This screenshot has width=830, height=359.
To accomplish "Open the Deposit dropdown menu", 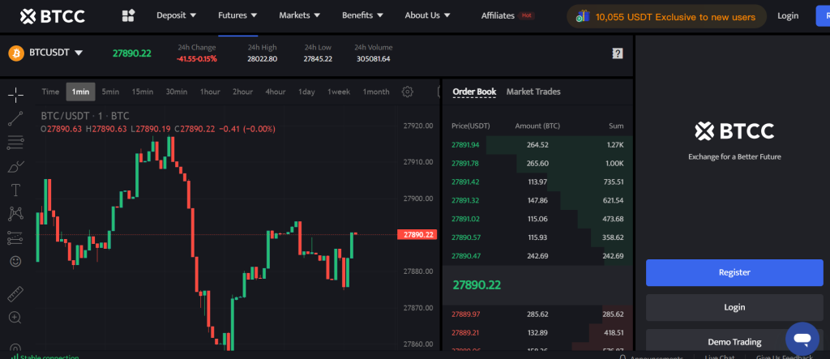I will pyautogui.click(x=176, y=15).
